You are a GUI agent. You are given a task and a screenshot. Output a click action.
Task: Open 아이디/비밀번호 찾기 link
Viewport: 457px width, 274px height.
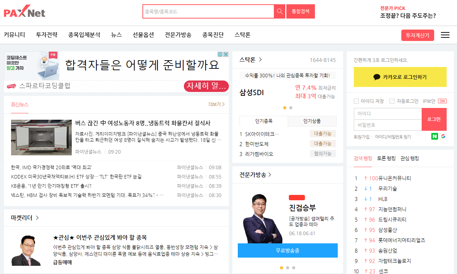(x=393, y=137)
